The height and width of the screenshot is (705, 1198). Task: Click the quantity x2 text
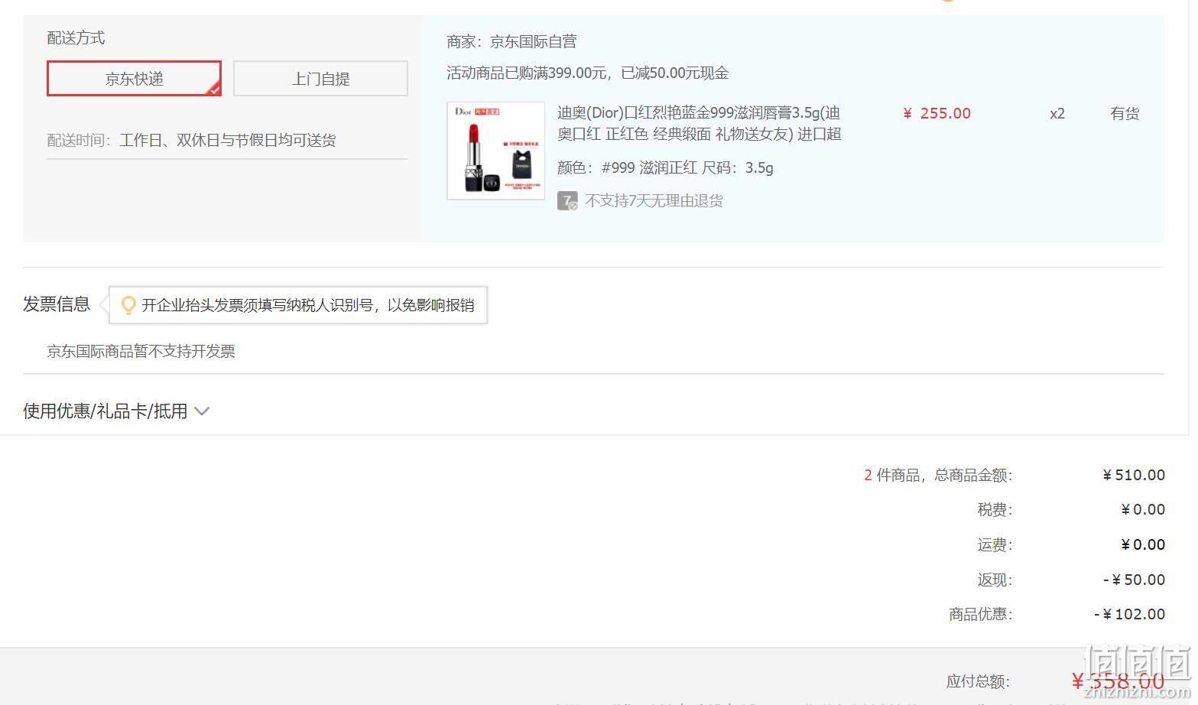1057,114
